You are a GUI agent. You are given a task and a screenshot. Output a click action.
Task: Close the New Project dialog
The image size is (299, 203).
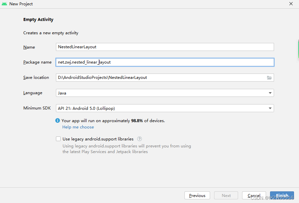(291, 4)
